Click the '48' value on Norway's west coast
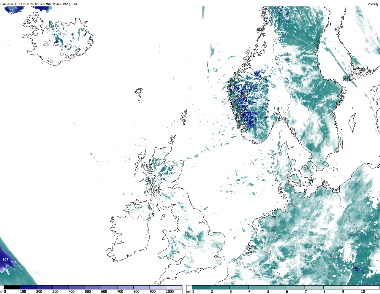Image resolution: width=380 pixels, height=294 pixels. click(x=232, y=88)
